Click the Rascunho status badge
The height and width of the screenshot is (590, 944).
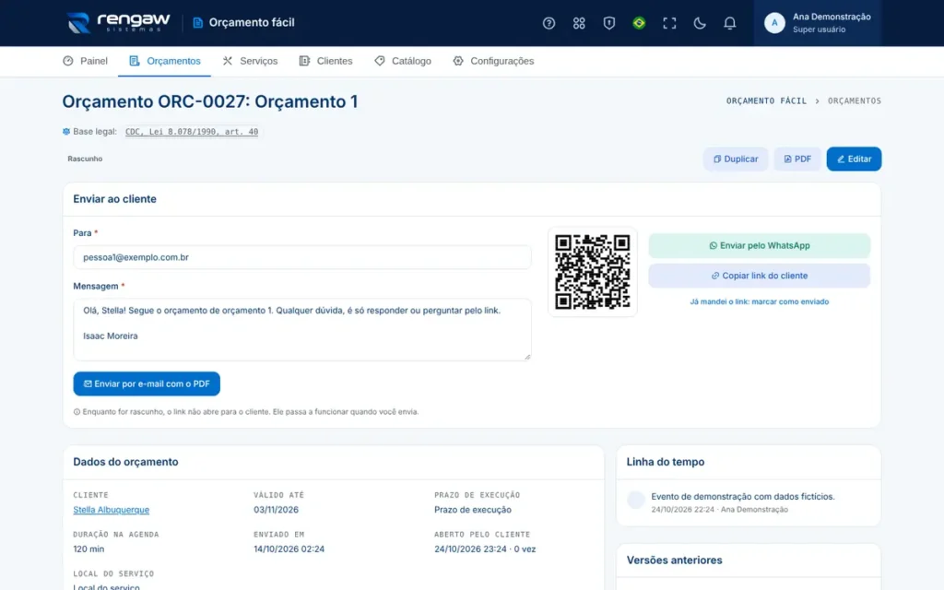click(85, 159)
